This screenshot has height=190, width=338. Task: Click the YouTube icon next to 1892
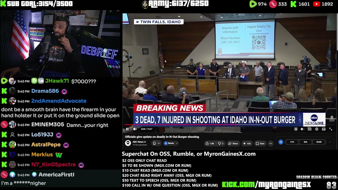[x=316, y=4]
